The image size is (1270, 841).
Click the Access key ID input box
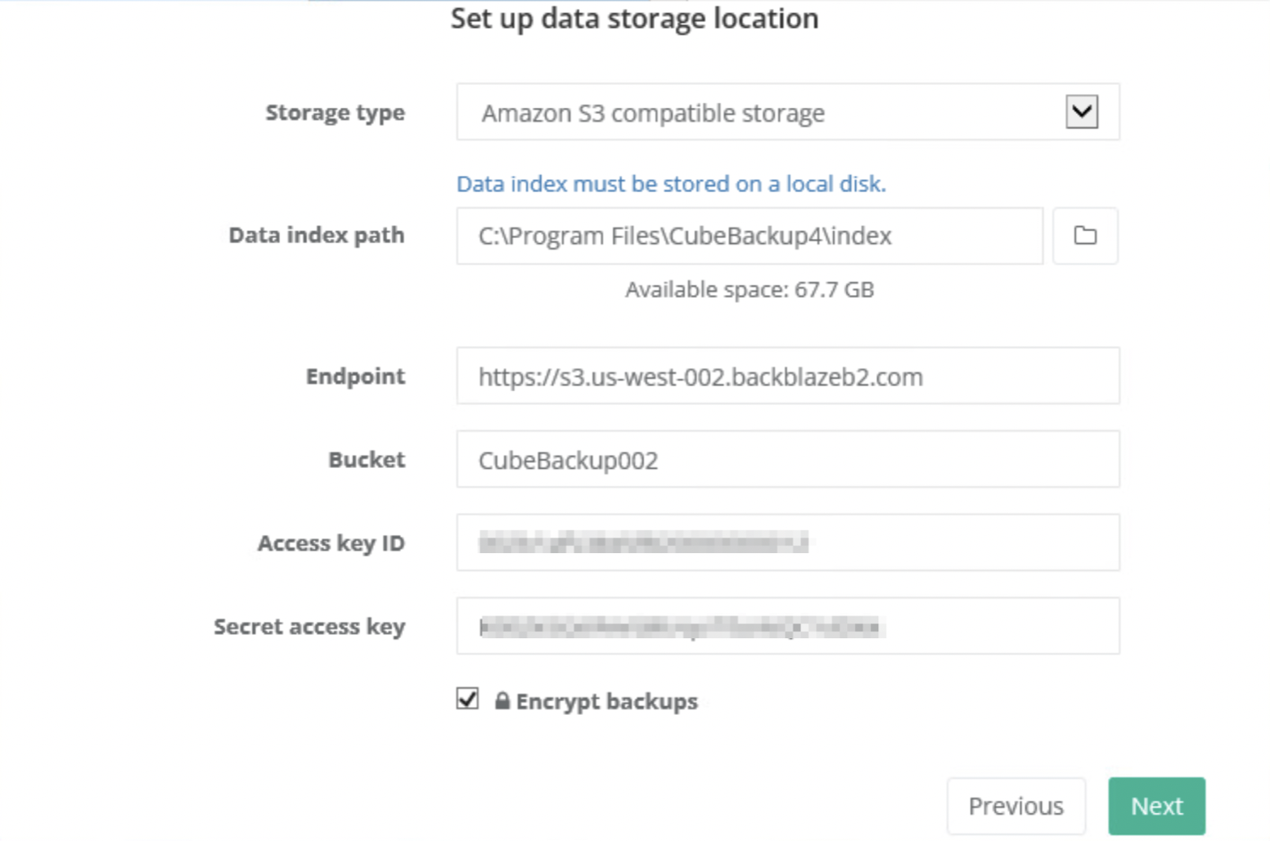click(x=788, y=543)
